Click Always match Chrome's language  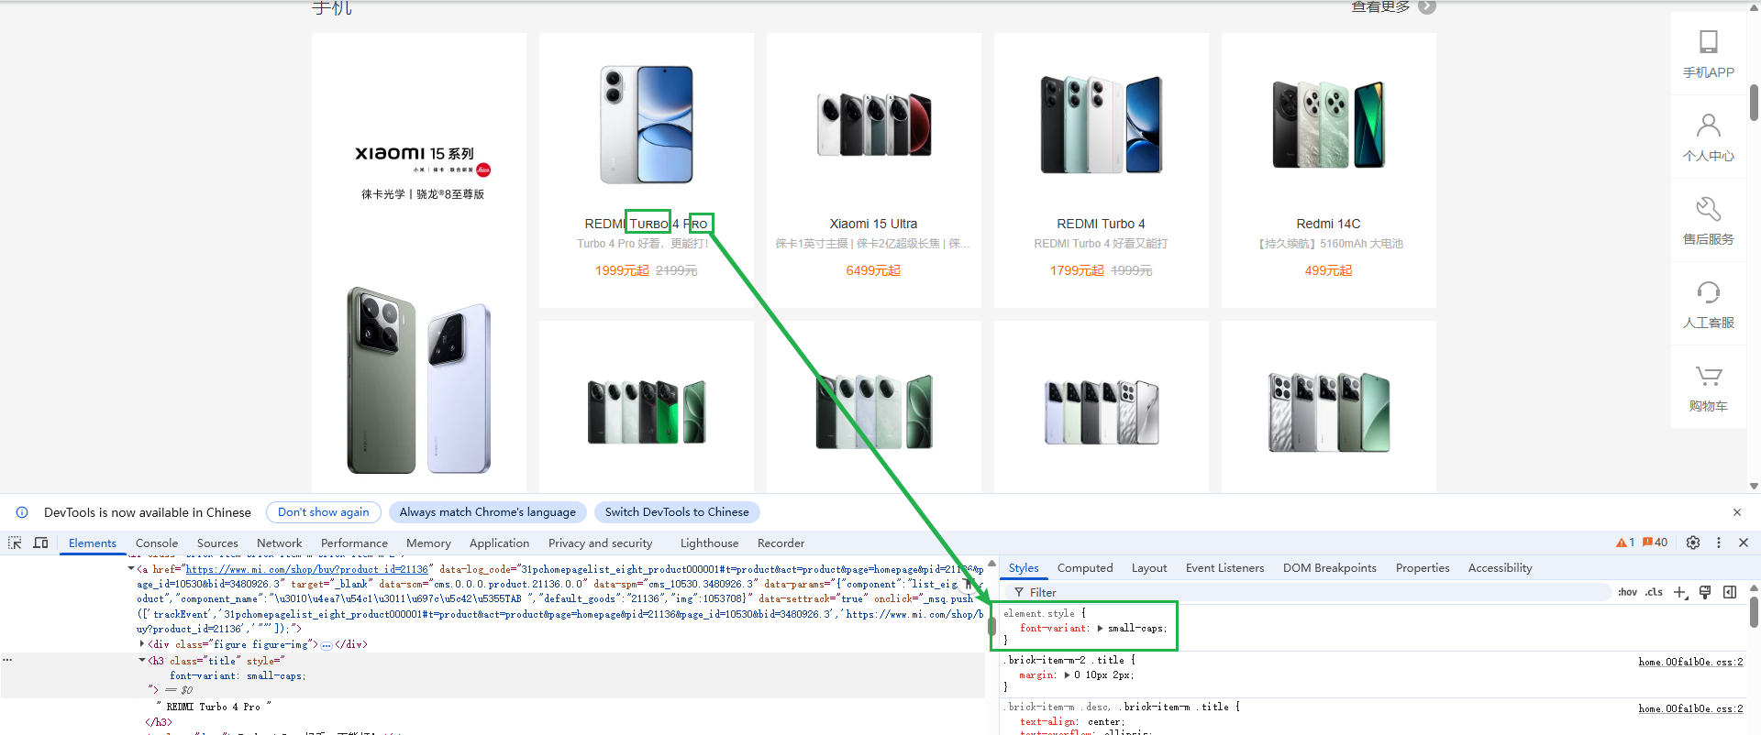tap(487, 512)
